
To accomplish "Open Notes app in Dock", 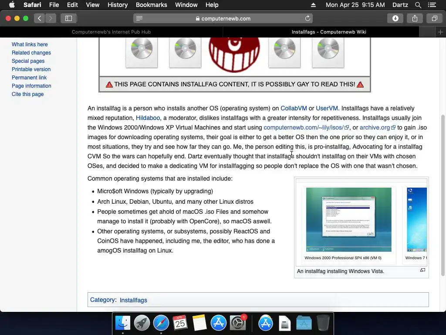I will click(x=199, y=323).
